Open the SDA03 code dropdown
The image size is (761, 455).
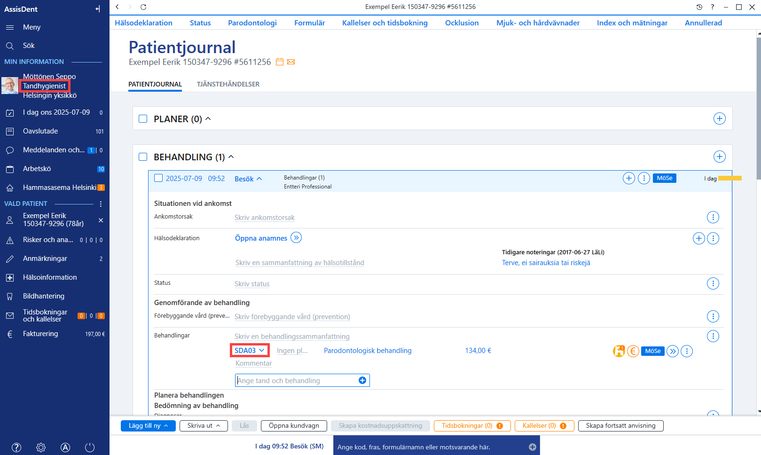click(x=250, y=351)
